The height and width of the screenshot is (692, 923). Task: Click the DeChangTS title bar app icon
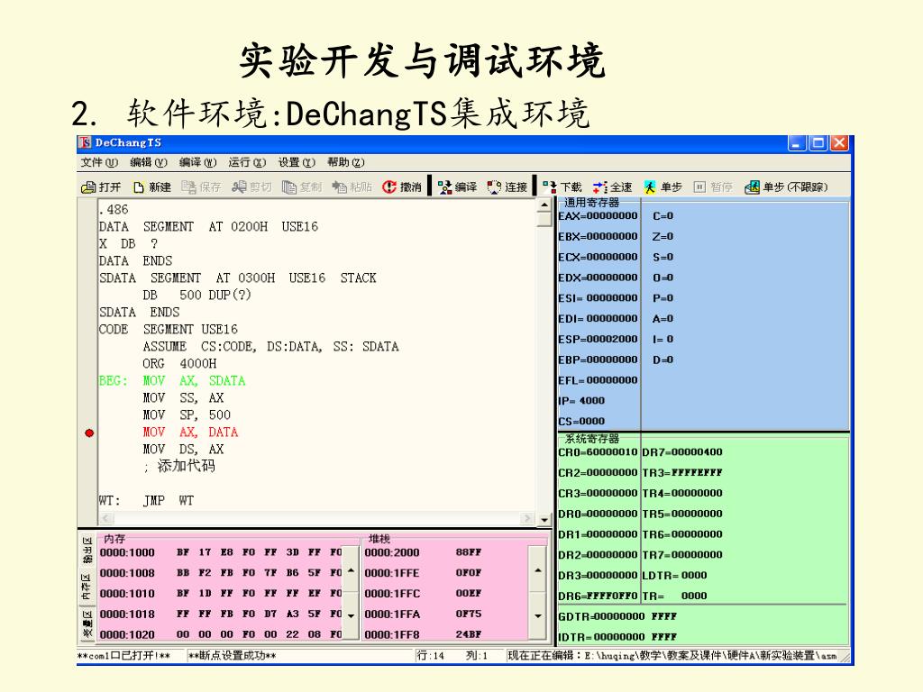86,143
